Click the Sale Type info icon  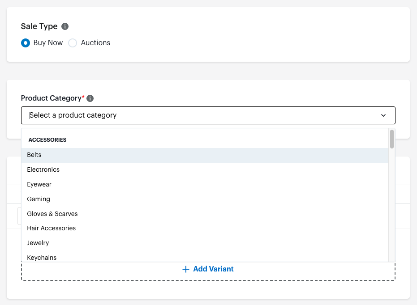(x=64, y=26)
